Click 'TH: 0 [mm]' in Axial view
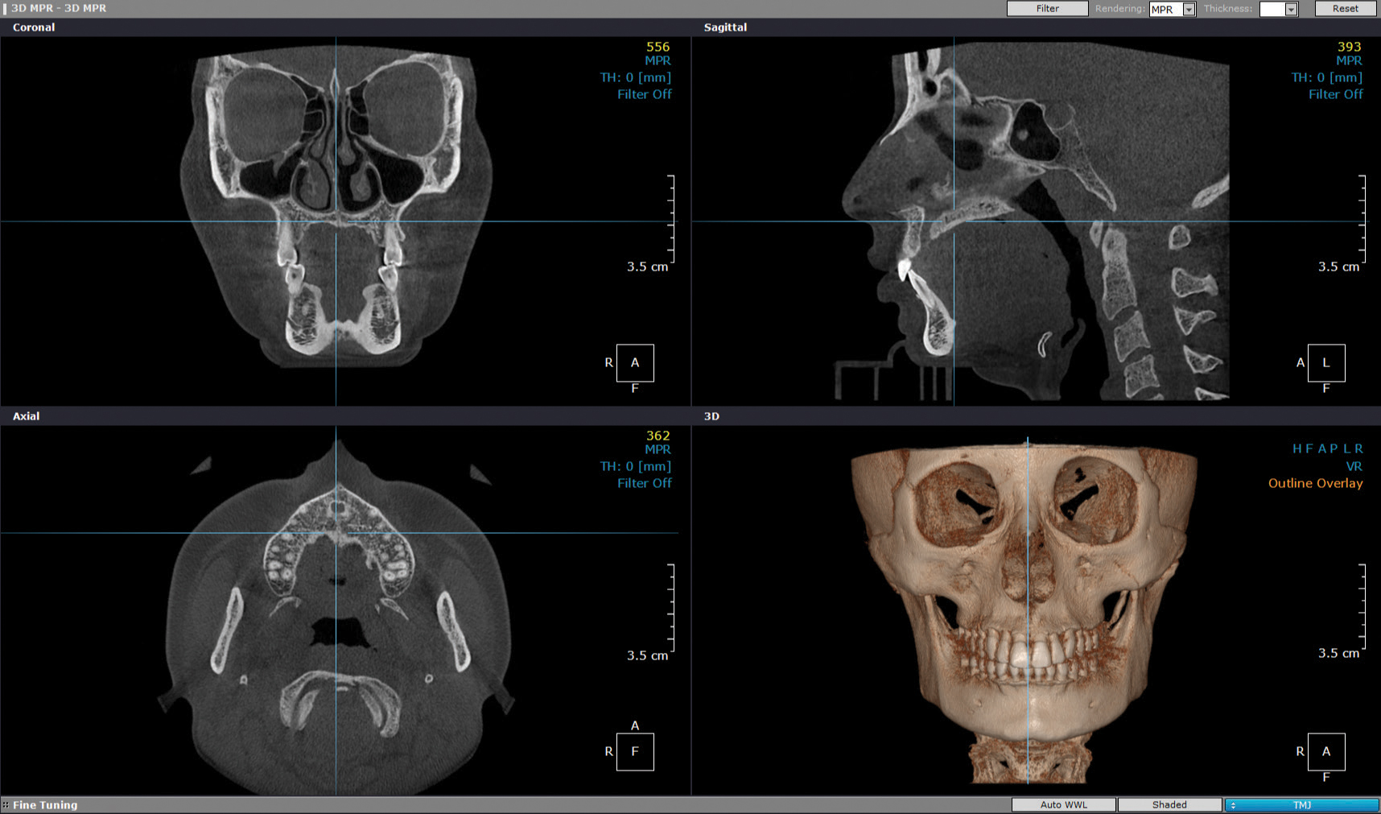1381x814 pixels. 635,466
